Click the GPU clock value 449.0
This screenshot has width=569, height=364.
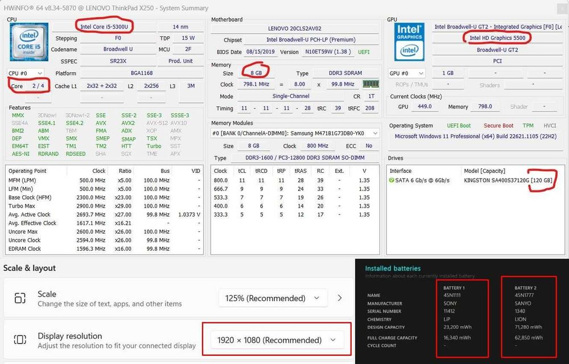pos(424,106)
